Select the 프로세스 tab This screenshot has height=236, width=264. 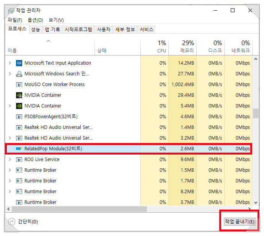point(17,29)
